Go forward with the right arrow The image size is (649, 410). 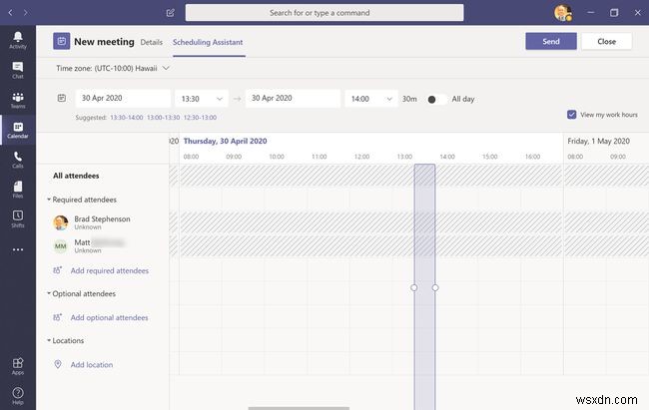point(26,13)
